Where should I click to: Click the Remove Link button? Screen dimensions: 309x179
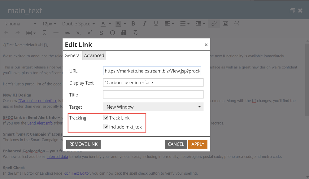tap(84, 144)
